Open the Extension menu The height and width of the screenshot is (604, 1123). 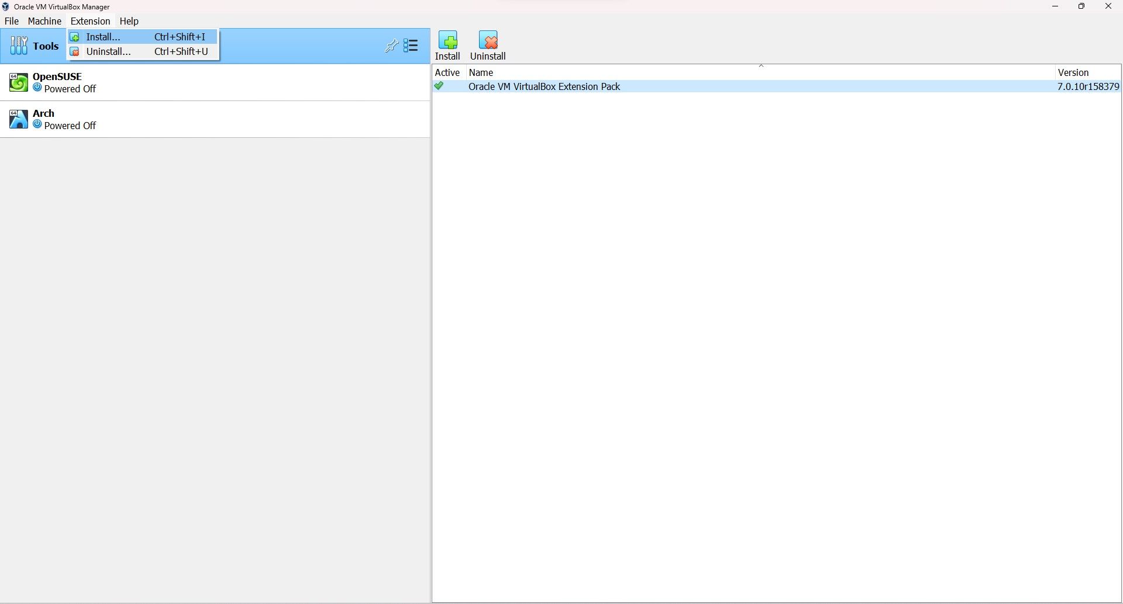pos(89,21)
